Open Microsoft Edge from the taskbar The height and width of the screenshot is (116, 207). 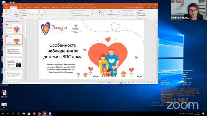(x=18, y=113)
